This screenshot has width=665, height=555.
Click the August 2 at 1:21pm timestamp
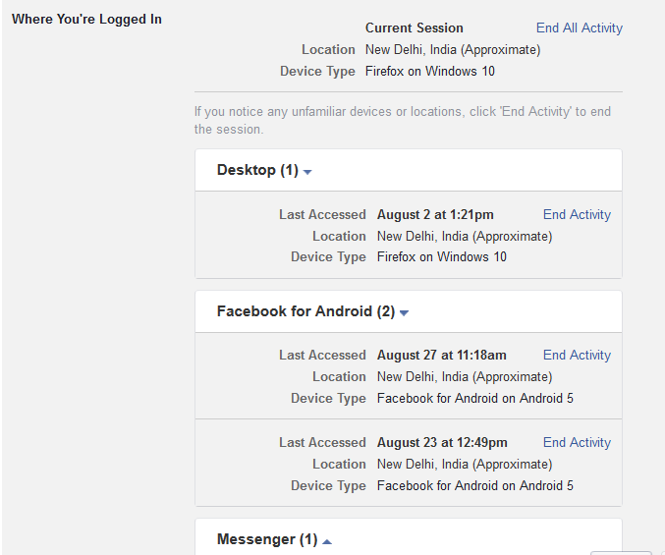(435, 214)
